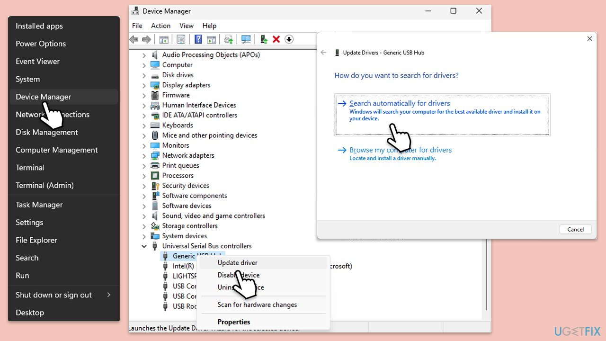Open the Properties toolbar icon
The height and width of the screenshot is (341, 606).
pyautogui.click(x=181, y=39)
